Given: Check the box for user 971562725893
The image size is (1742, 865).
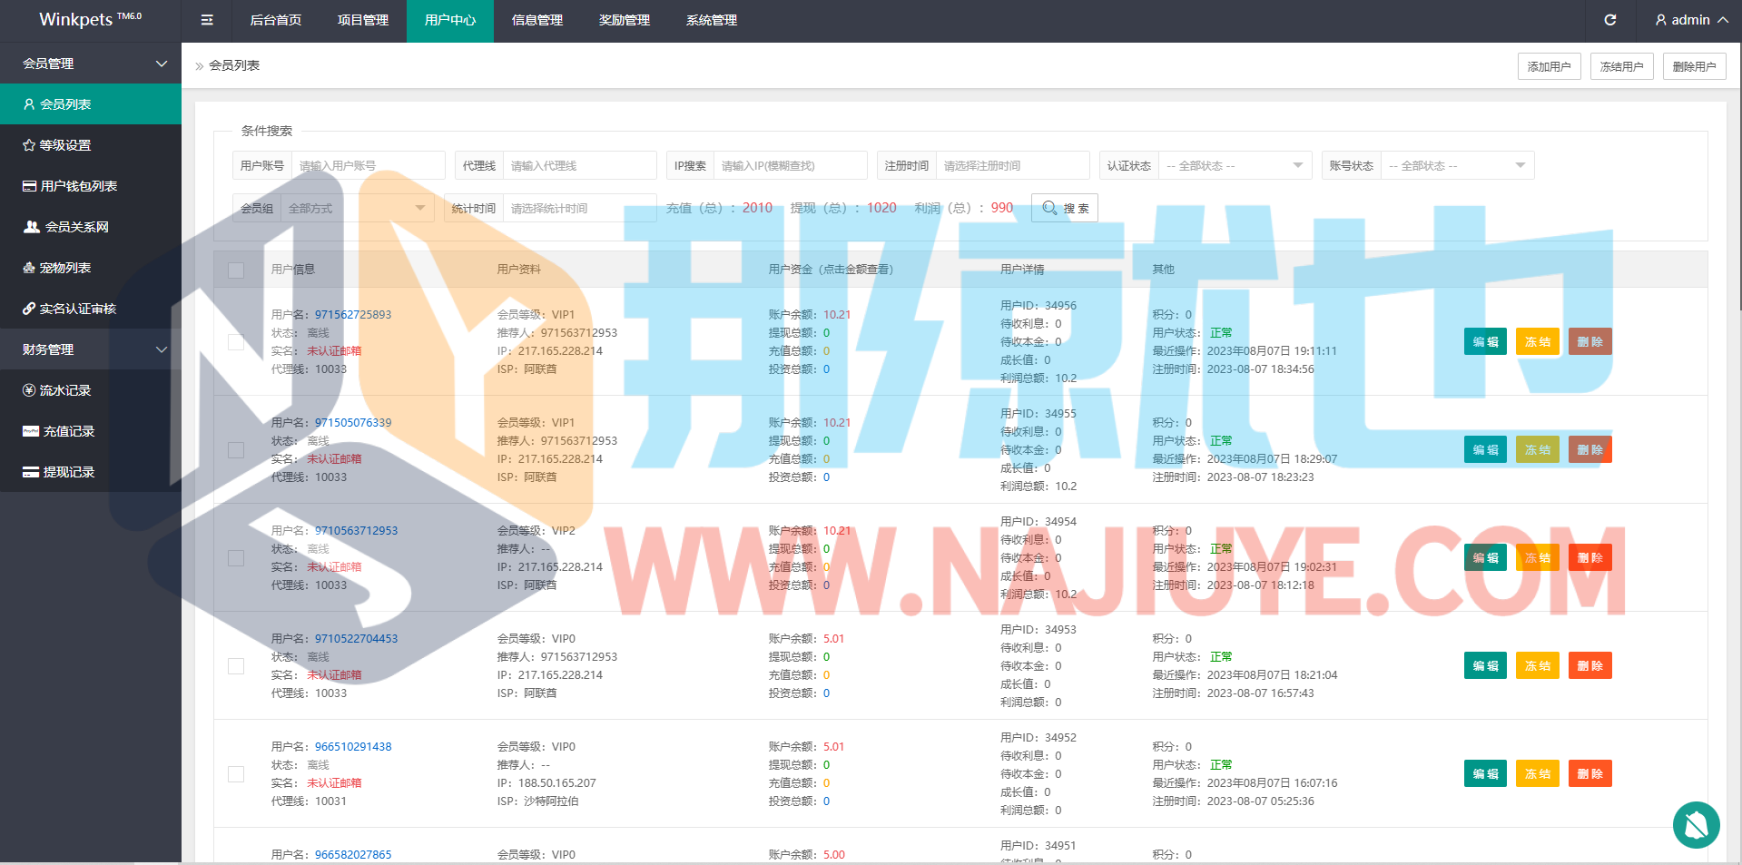Looking at the screenshot, I should click(x=236, y=342).
